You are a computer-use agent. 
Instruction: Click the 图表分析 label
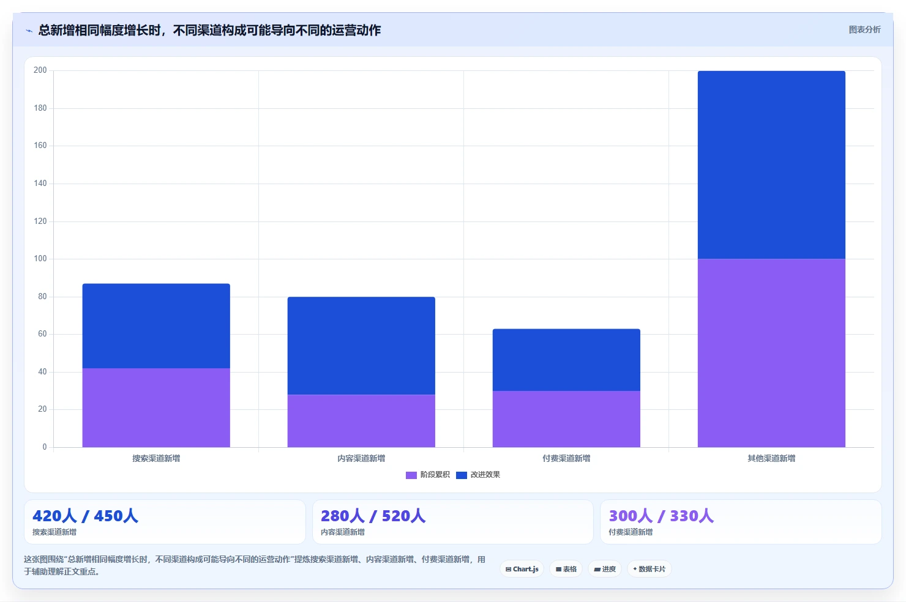tap(864, 29)
